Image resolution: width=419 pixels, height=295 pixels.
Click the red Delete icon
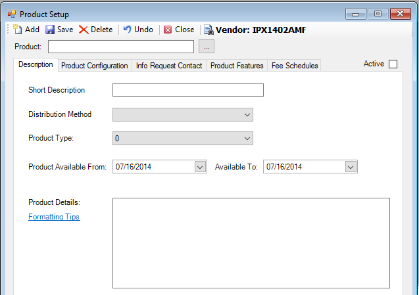pyautogui.click(x=84, y=30)
